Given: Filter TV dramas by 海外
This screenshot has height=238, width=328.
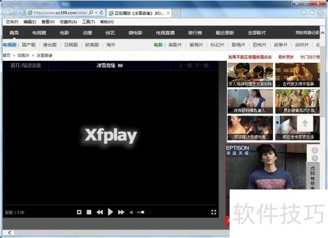Looking at the screenshot, I should (x=111, y=45).
